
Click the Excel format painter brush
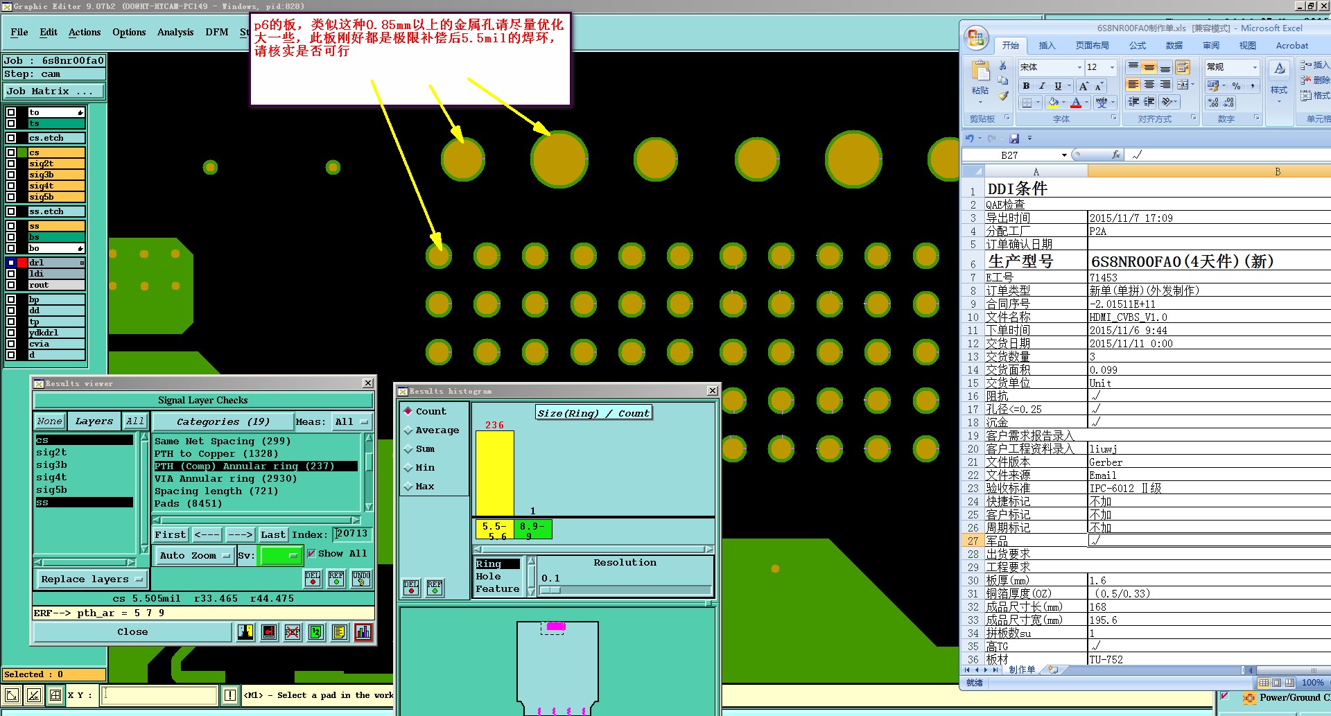pos(1003,96)
